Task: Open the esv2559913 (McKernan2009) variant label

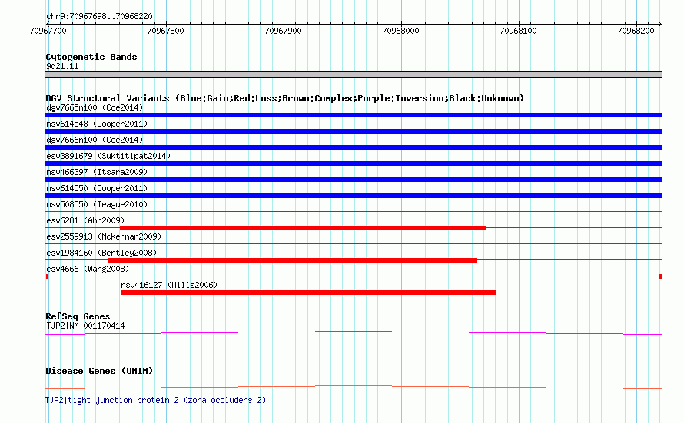Action: coord(104,236)
